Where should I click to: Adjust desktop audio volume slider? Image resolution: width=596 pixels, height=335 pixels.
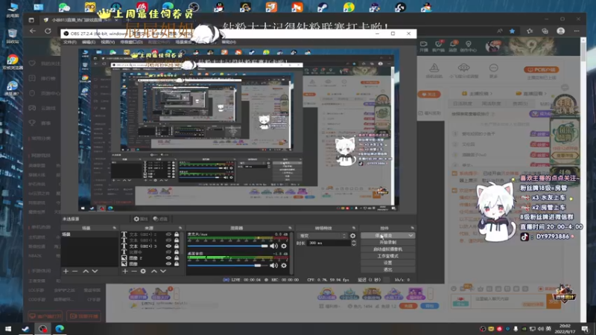pyautogui.click(x=228, y=266)
